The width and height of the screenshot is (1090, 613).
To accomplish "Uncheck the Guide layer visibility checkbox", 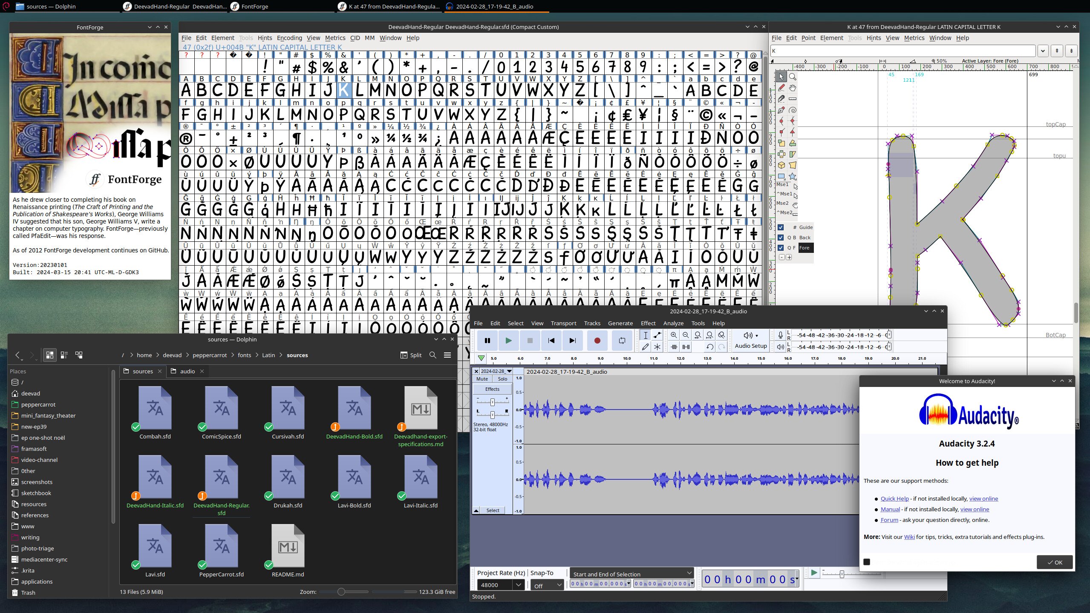I will coord(781,227).
